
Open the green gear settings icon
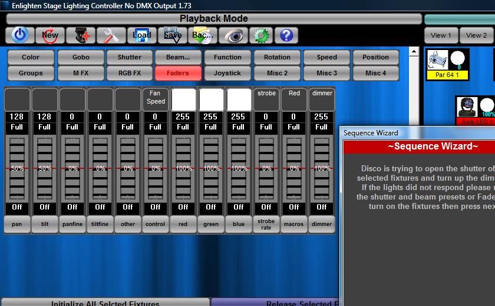260,35
